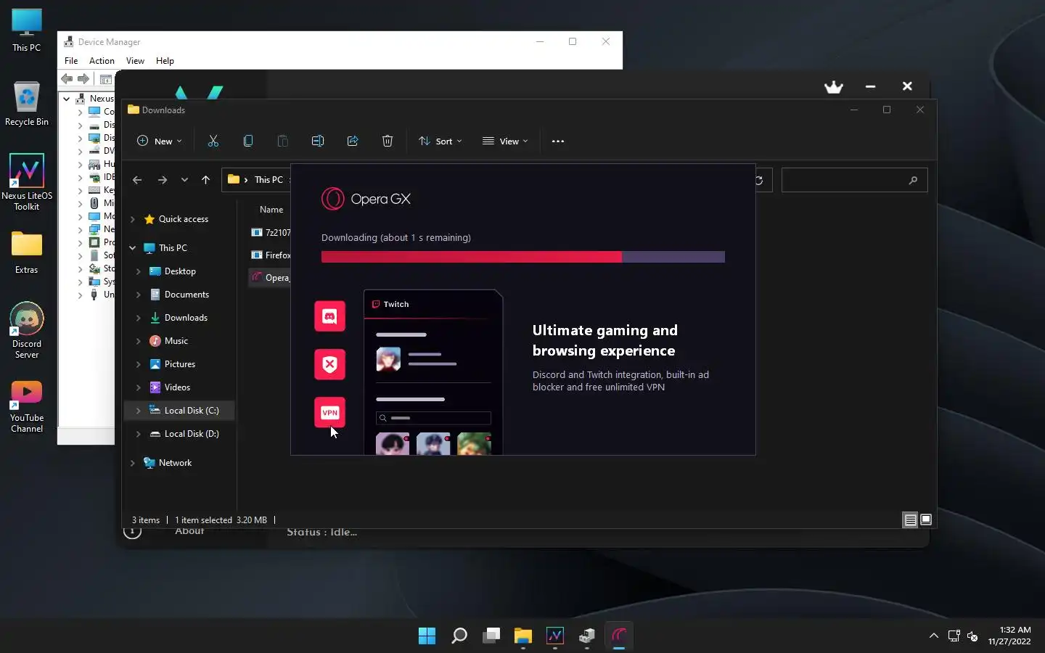Open YouTube Channel desktop shortcut
1045x653 pixels.
(x=27, y=407)
